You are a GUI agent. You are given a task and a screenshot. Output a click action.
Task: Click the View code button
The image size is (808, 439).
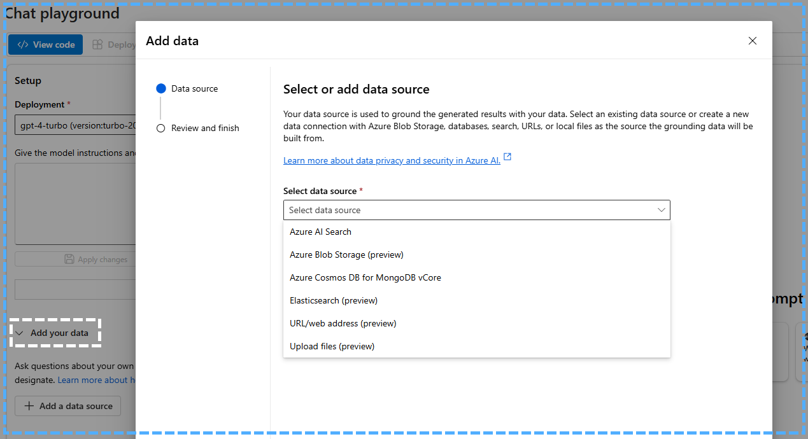[x=46, y=45]
